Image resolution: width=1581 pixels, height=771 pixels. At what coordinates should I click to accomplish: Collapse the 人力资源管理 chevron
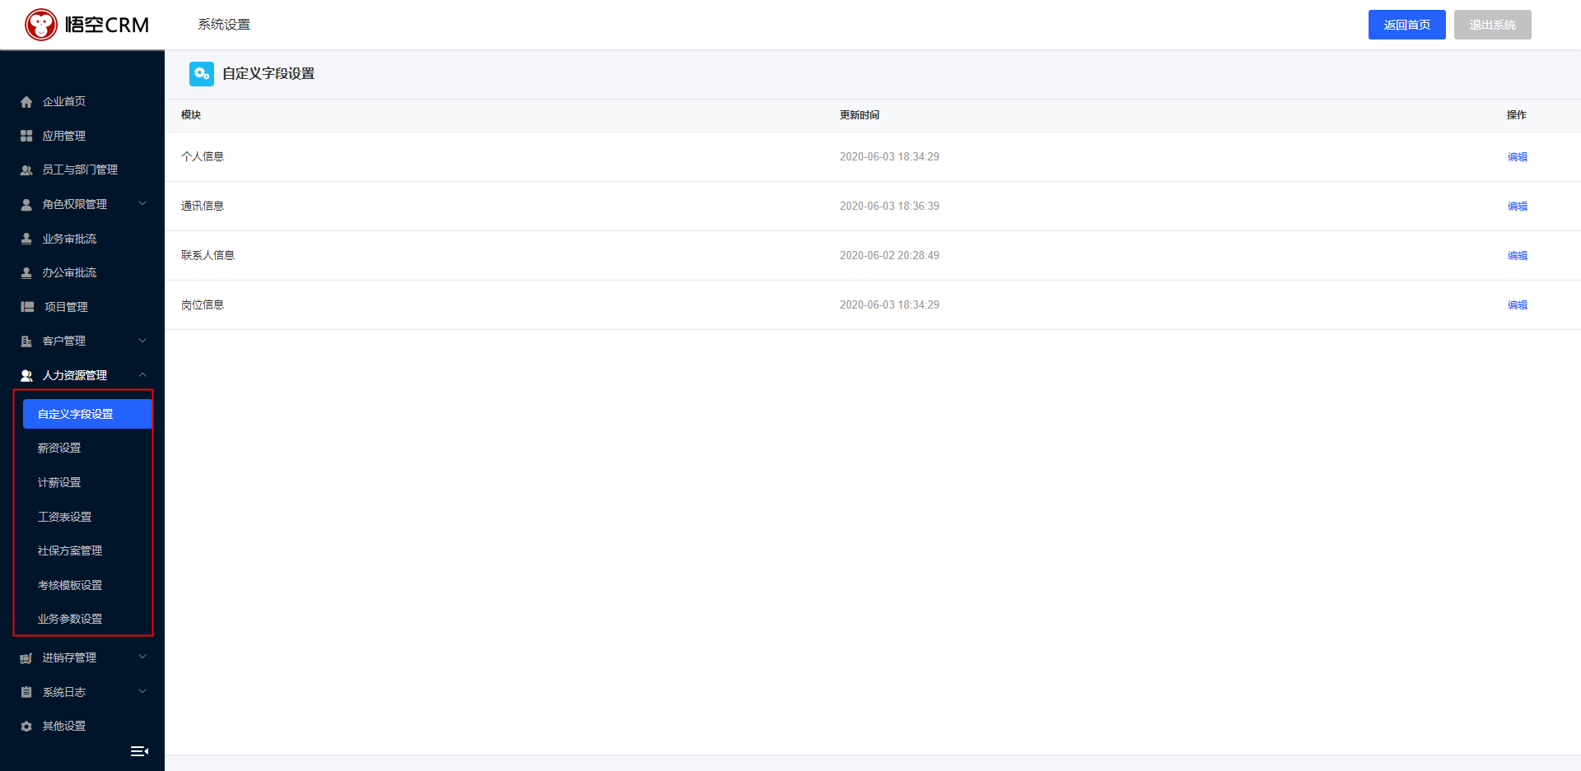142,374
